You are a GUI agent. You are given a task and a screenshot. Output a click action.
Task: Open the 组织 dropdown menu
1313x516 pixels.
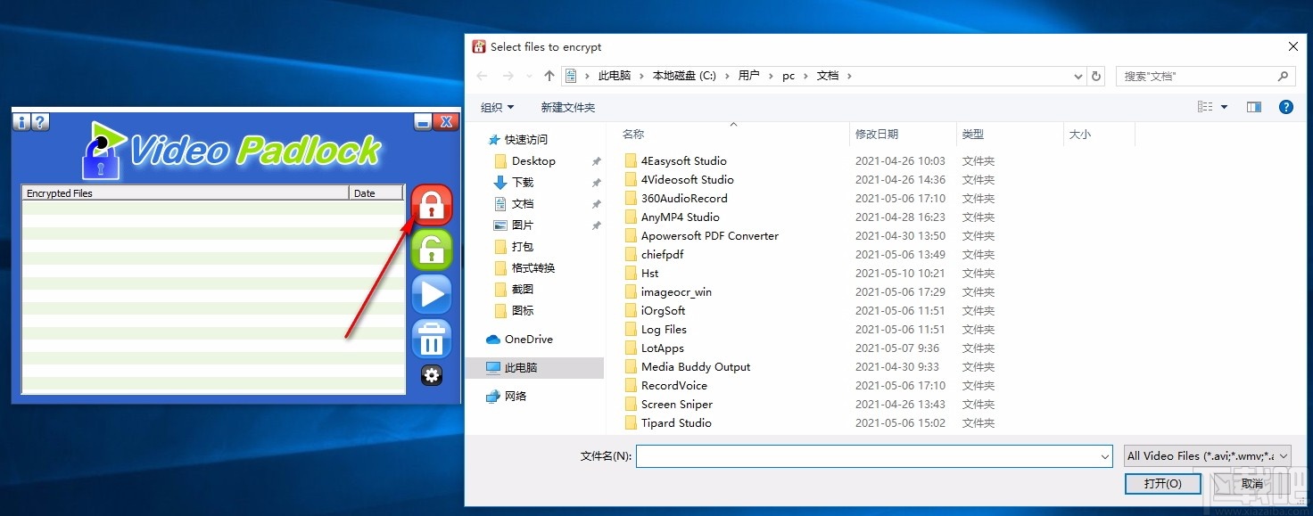point(497,107)
